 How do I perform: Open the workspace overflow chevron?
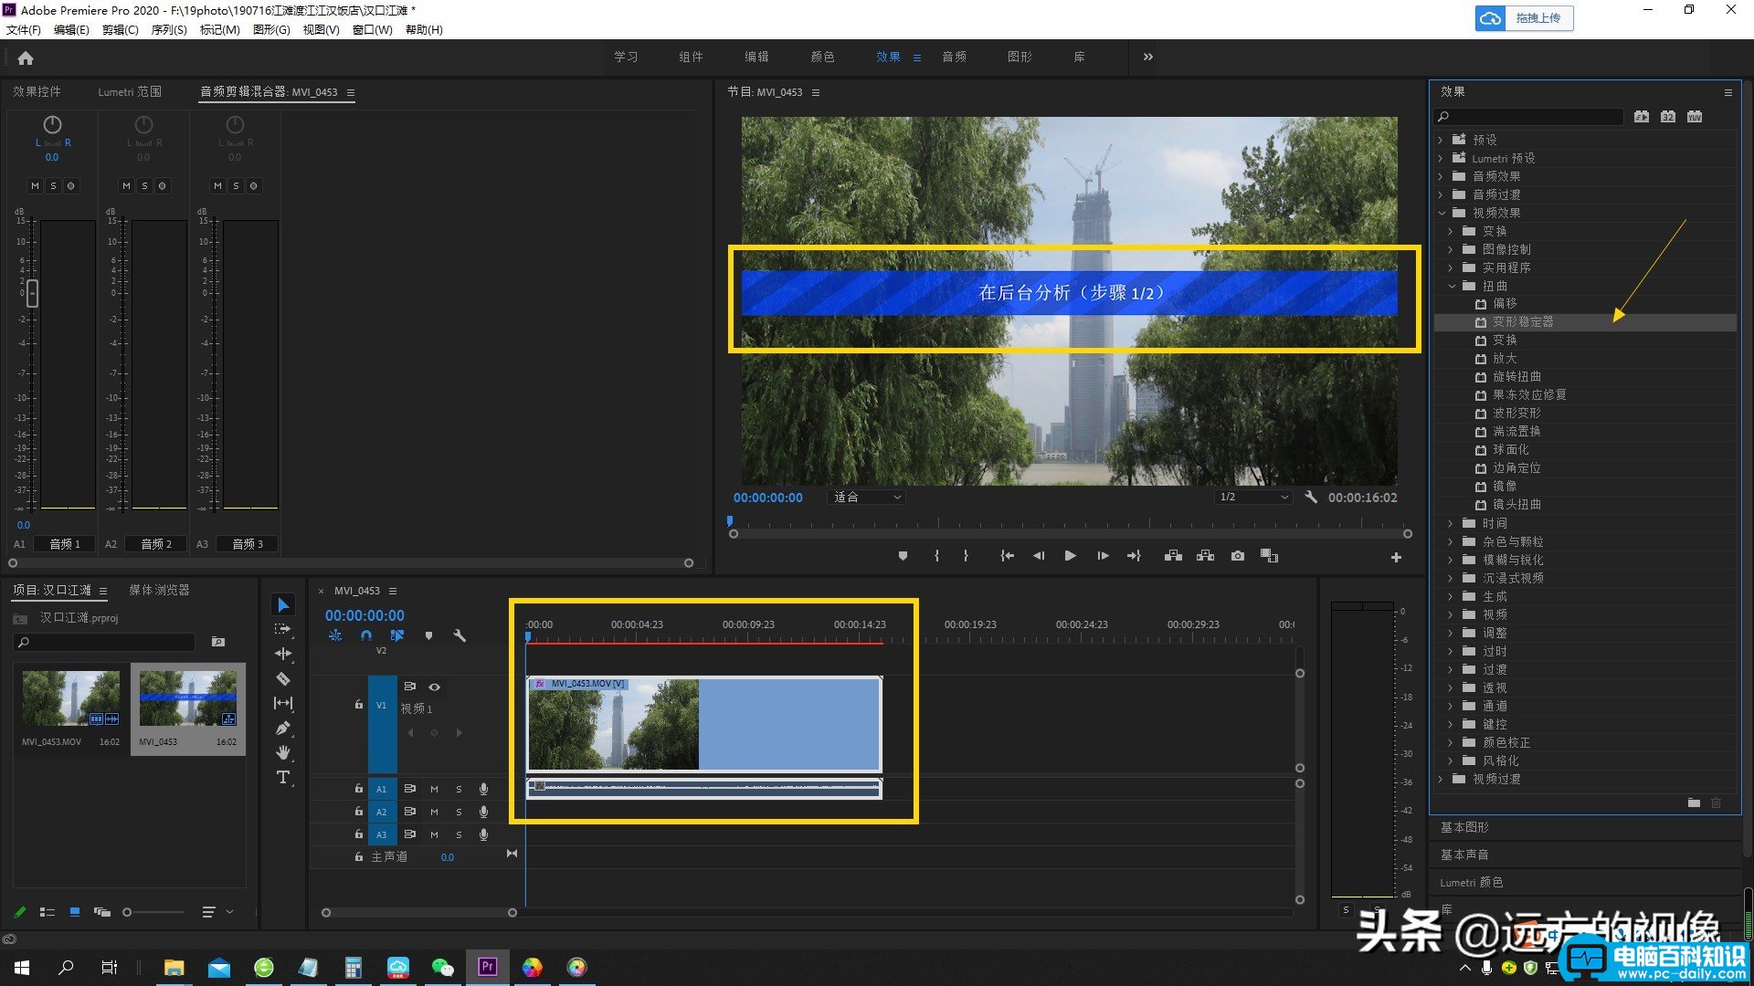(x=1147, y=57)
